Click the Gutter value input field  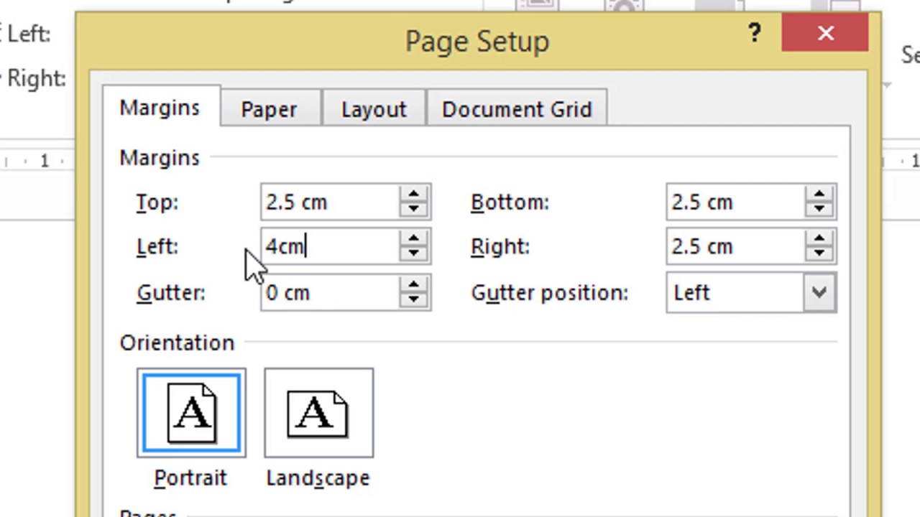pyautogui.click(x=329, y=293)
